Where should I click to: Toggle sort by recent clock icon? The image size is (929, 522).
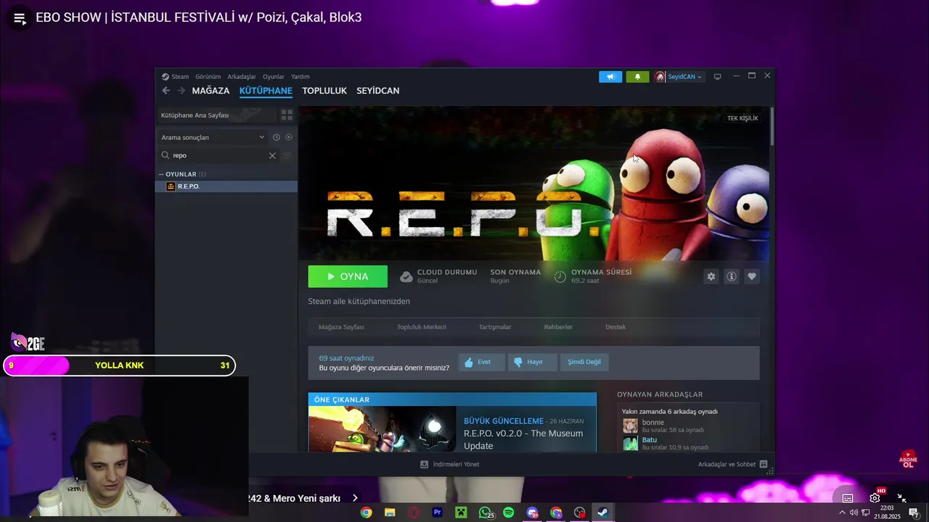point(277,137)
